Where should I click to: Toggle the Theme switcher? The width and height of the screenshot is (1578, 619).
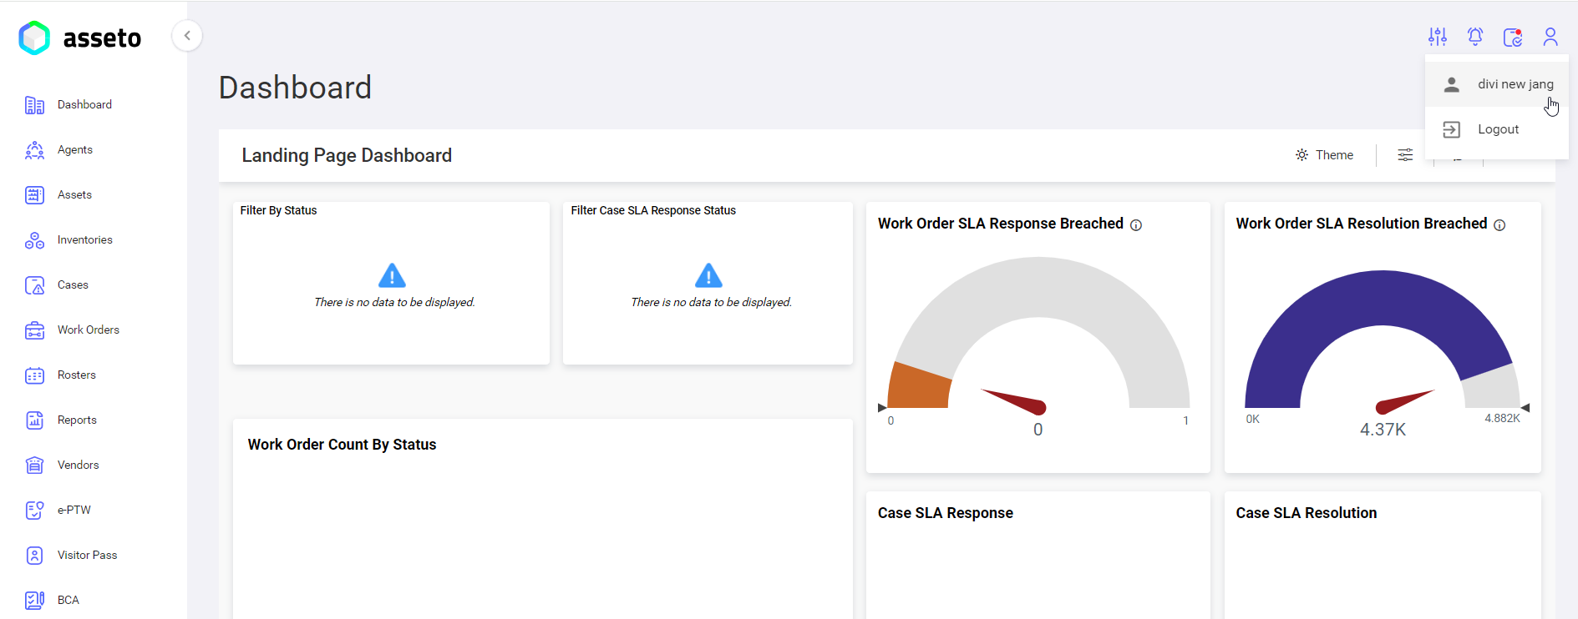pos(1324,155)
